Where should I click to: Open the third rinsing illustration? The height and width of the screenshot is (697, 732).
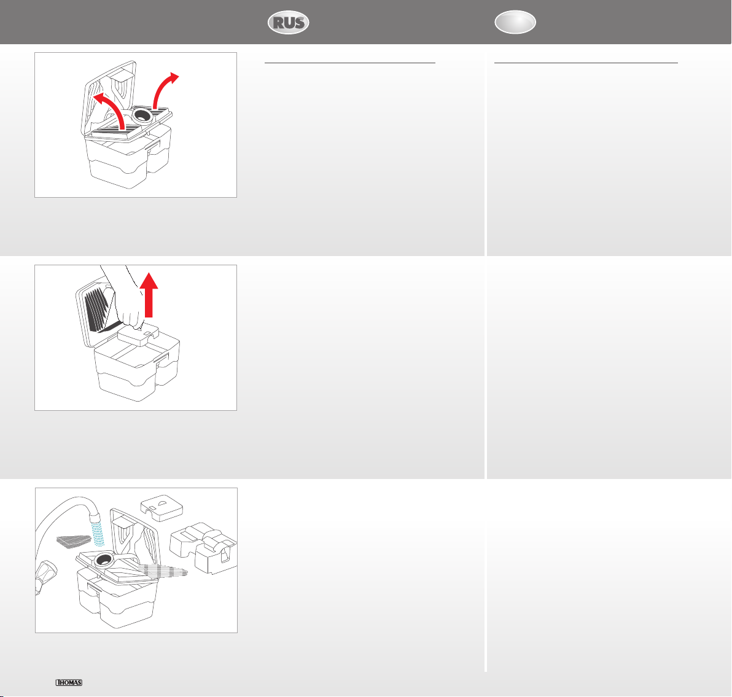tap(136, 560)
